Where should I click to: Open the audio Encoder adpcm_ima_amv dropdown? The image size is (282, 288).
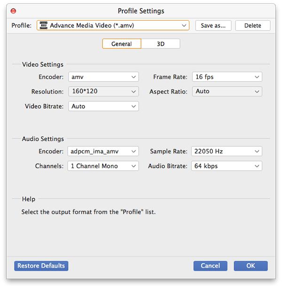point(134,151)
